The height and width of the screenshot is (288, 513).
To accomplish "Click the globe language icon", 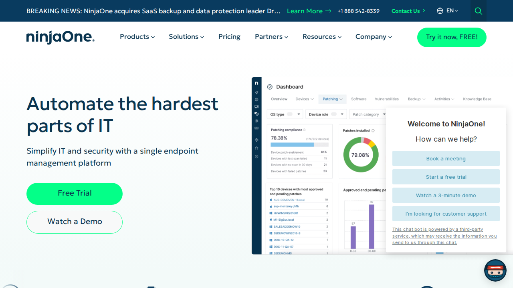I will coord(440,11).
